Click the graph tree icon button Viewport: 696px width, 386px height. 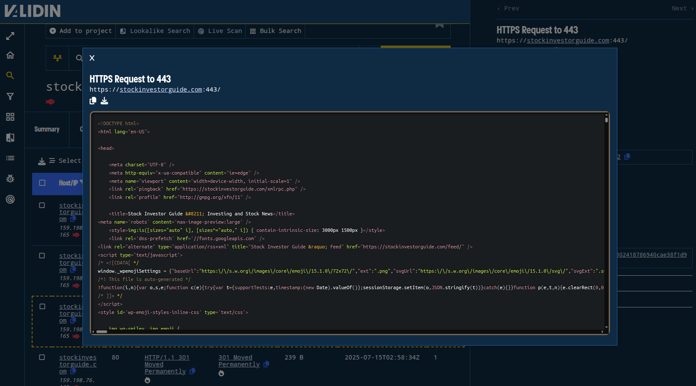coord(57,58)
